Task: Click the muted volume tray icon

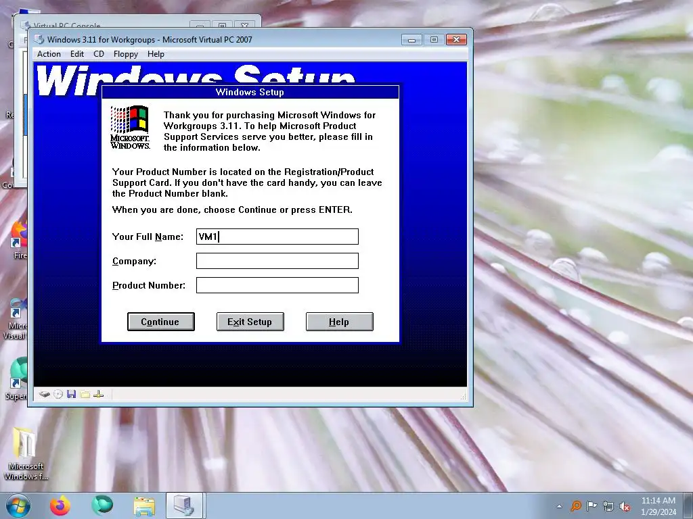Action: (625, 506)
